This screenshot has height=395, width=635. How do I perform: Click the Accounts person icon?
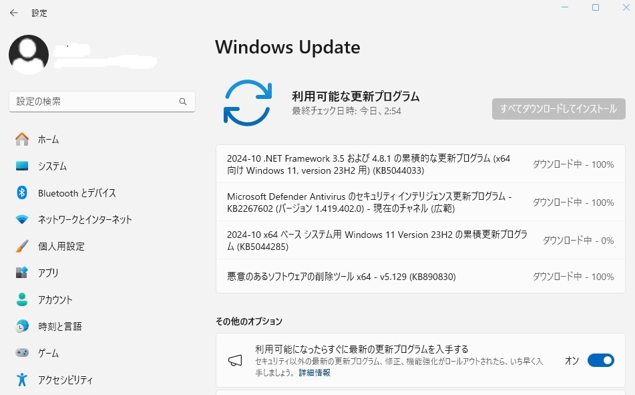tap(22, 300)
